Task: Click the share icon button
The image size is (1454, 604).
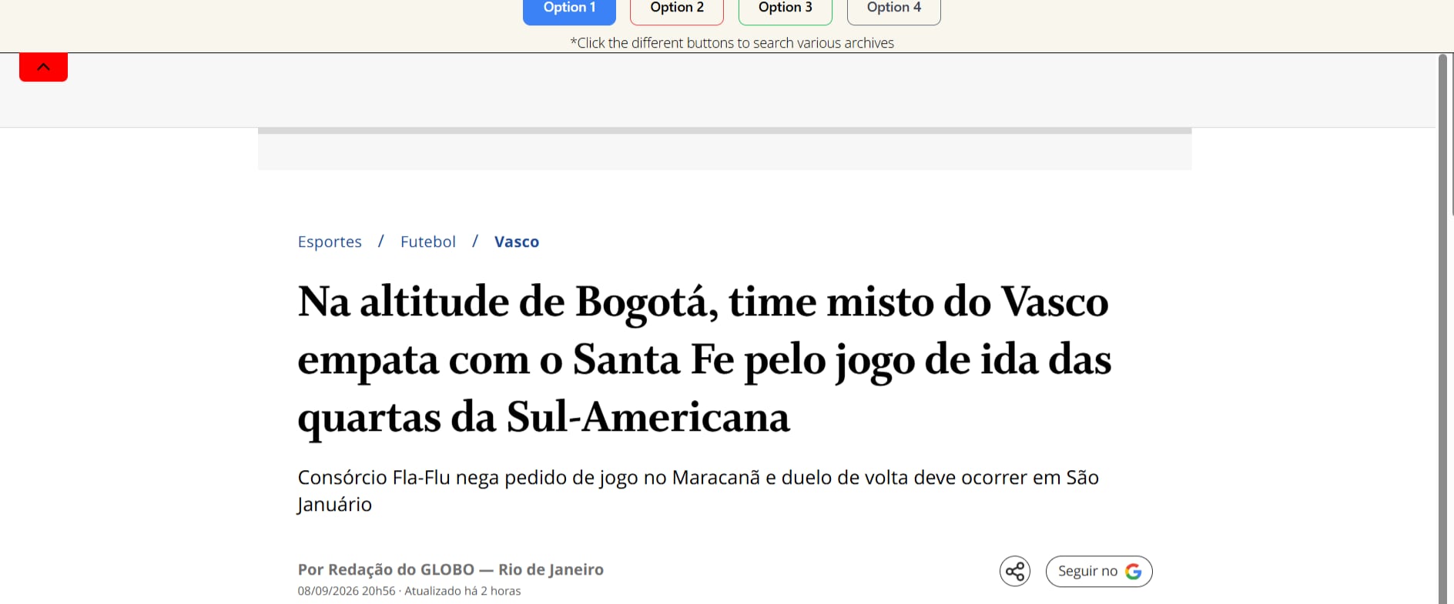Action: pos(1015,571)
